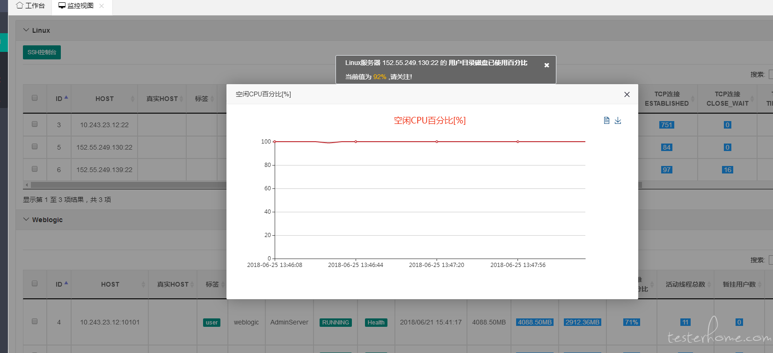Sort Weblogic table by HOST column
The width and height of the screenshot is (773, 353).
pos(110,284)
